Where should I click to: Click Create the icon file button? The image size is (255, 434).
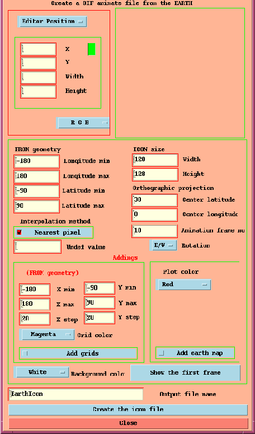(128, 410)
